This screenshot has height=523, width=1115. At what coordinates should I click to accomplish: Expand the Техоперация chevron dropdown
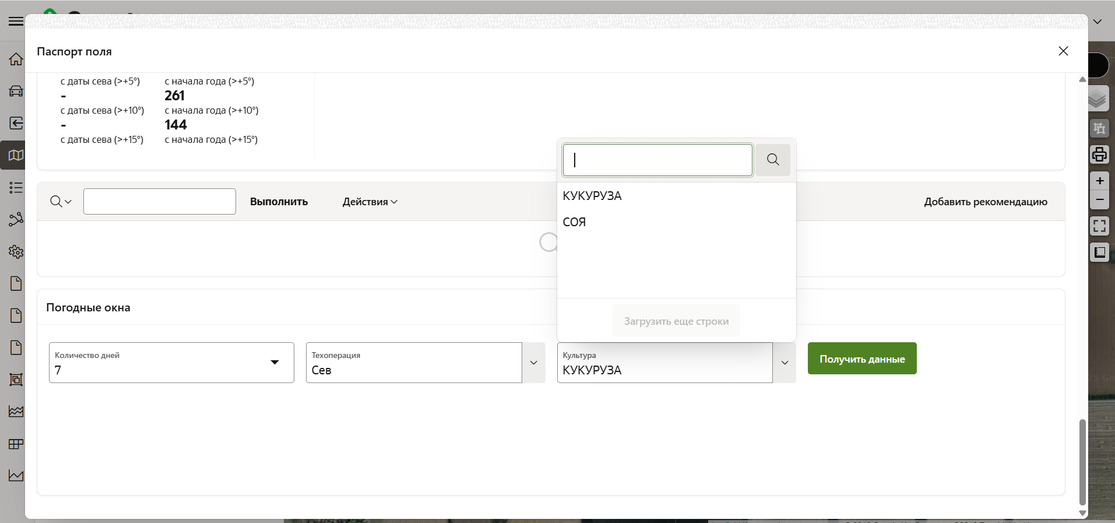tap(533, 363)
